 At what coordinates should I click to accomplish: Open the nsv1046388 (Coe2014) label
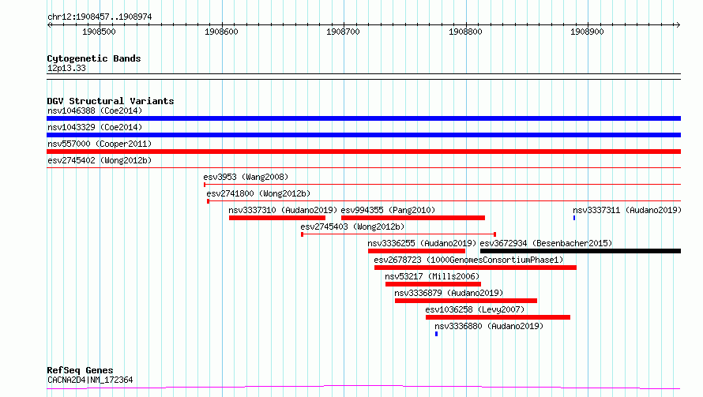(95, 110)
